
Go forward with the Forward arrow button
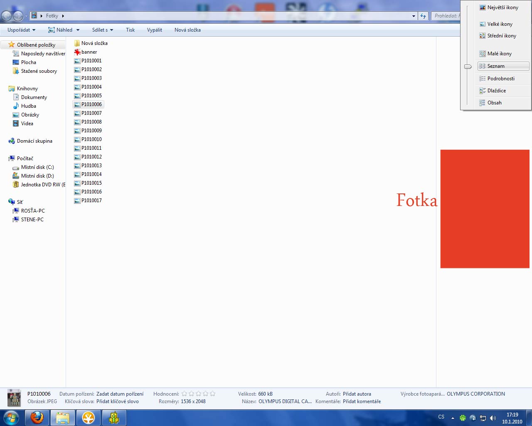tap(18, 16)
